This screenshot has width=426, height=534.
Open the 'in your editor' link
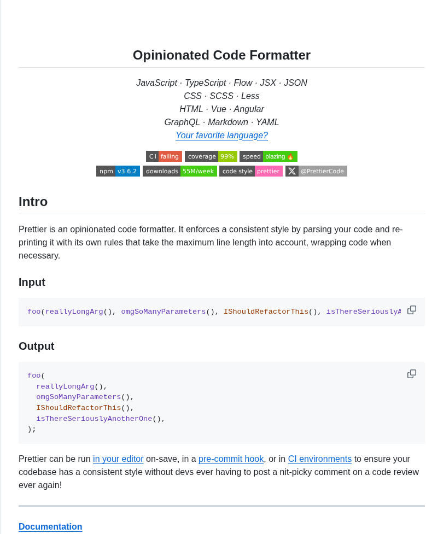pos(118,459)
